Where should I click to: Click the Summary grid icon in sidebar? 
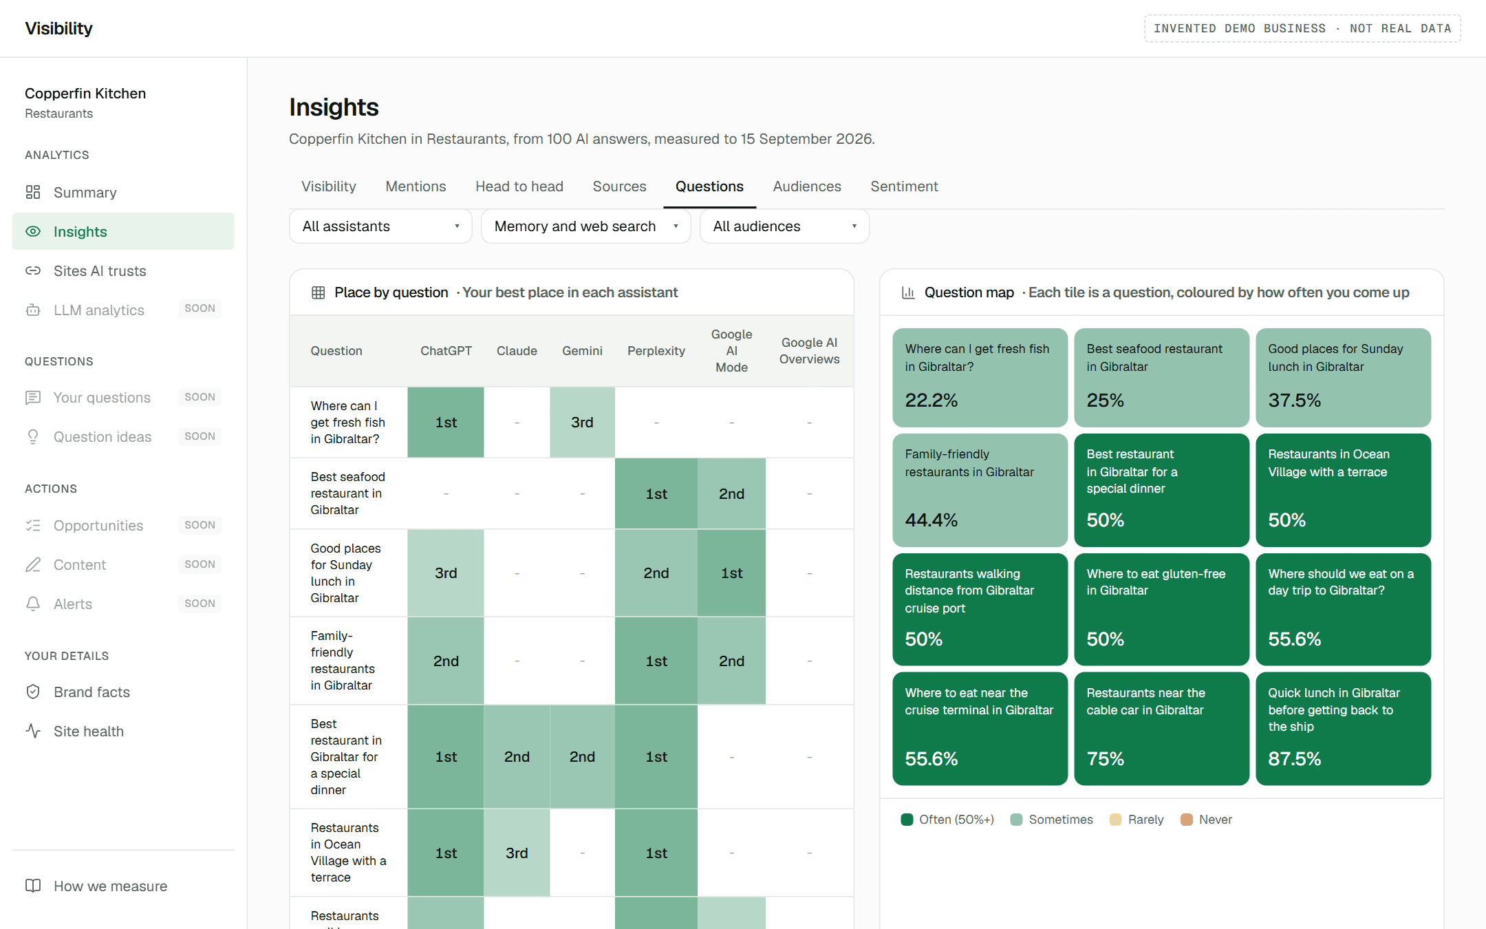point(33,192)
